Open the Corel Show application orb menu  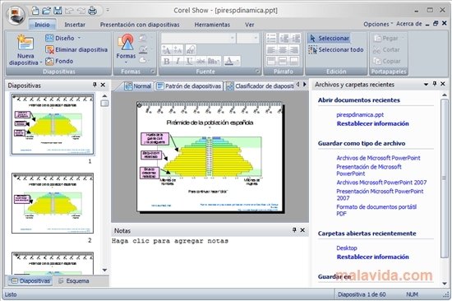[x=16, y=15]
